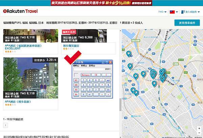The height and width of the screenshot is (138, 203).
Task: Click the calculator decimal point button
Action: [96, 94]
